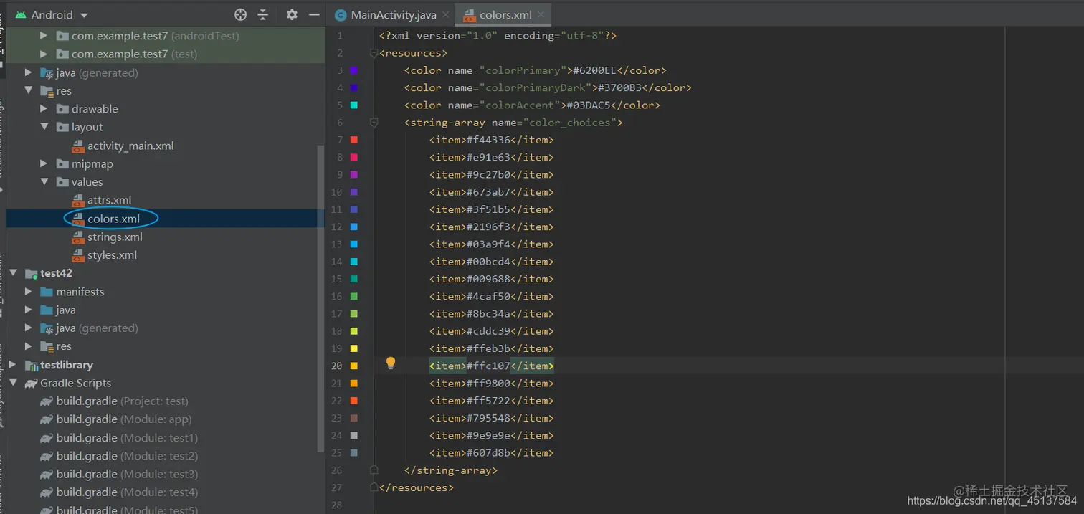Viewport: 1084px width, 514px height.
Task: Collapse Gradle Scripts node
Action: tap(12, 383)
